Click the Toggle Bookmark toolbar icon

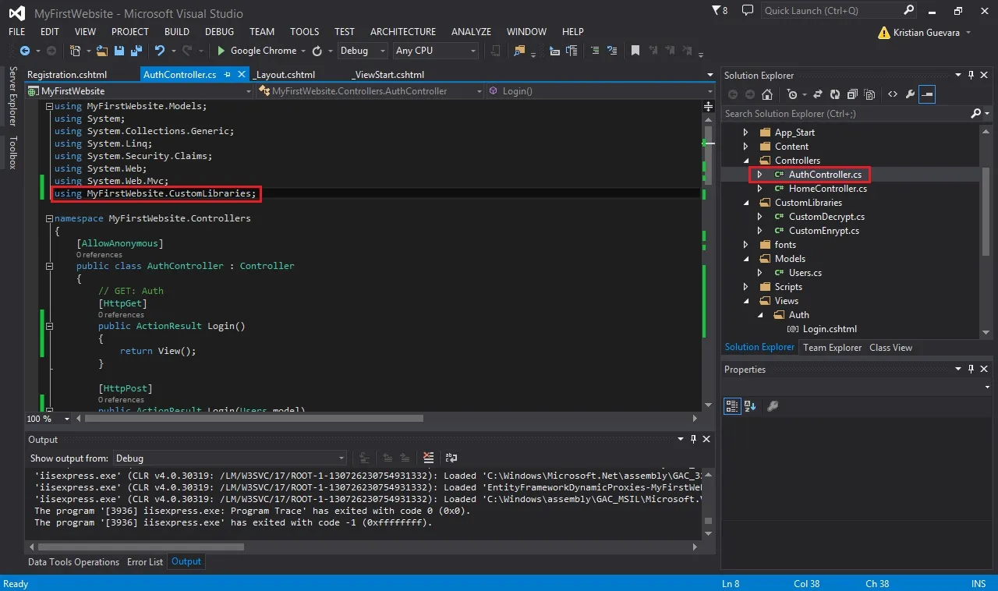635,51
